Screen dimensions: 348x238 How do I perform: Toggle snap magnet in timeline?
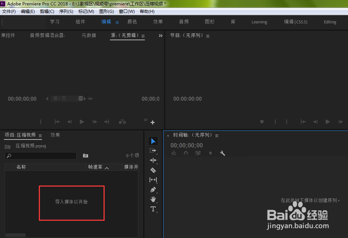point(186,153)
